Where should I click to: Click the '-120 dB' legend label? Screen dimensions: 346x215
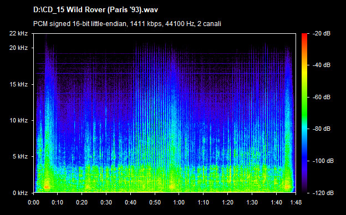click(323, 193)
